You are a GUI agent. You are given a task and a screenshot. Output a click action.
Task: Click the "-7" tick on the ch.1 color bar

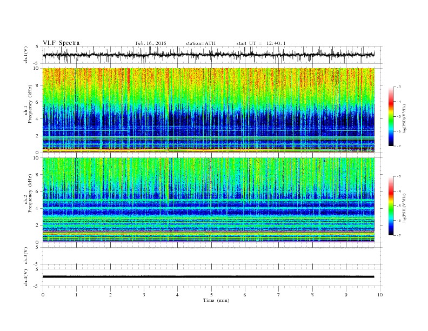point(399,146)
